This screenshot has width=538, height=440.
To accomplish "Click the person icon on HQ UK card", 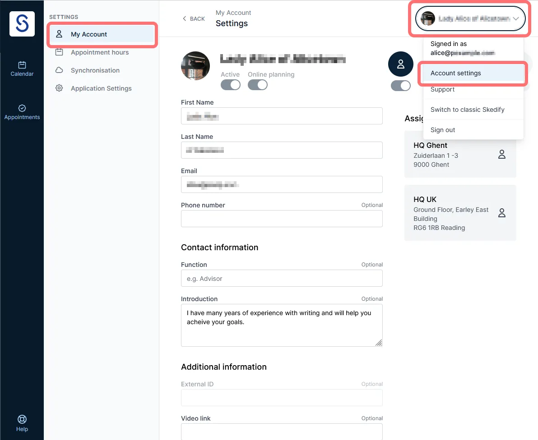I will [x=501, y=213].
